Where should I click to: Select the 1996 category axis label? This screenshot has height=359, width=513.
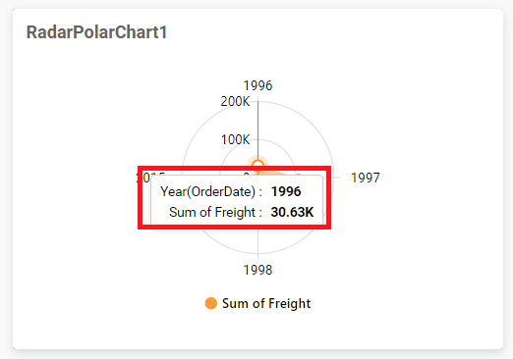click(x=257, y=85)
